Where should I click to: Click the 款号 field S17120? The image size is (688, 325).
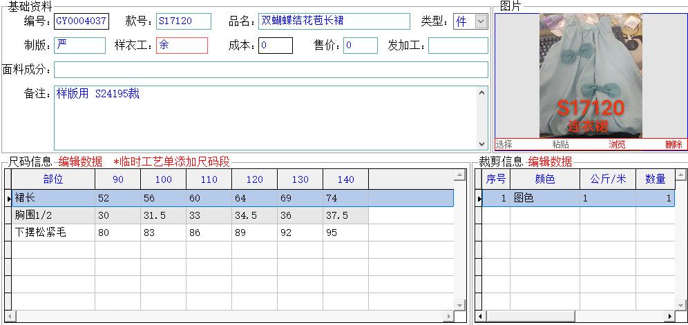click(x=184, y=21)
